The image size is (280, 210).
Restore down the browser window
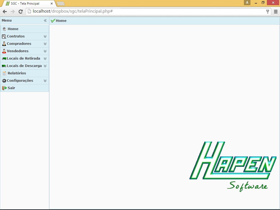(263, 3)
